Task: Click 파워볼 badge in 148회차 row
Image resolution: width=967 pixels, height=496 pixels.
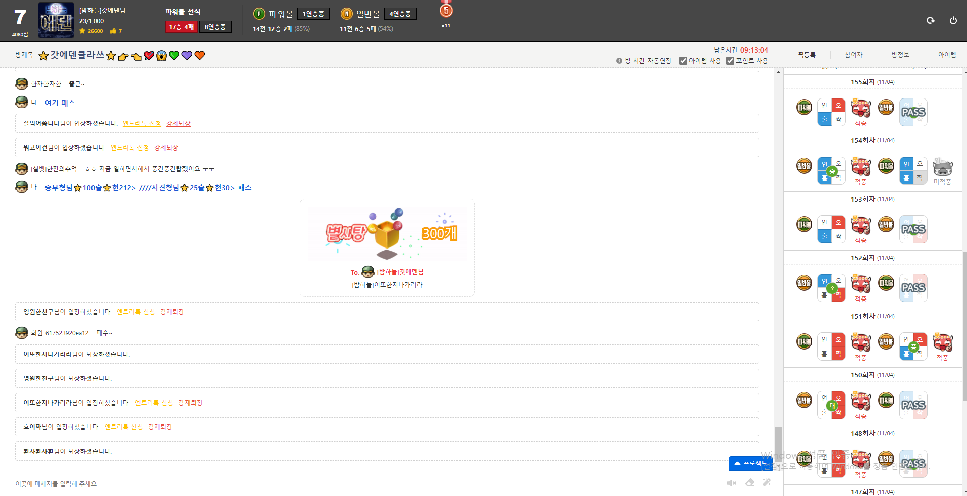Action: [x=804, y=459]
